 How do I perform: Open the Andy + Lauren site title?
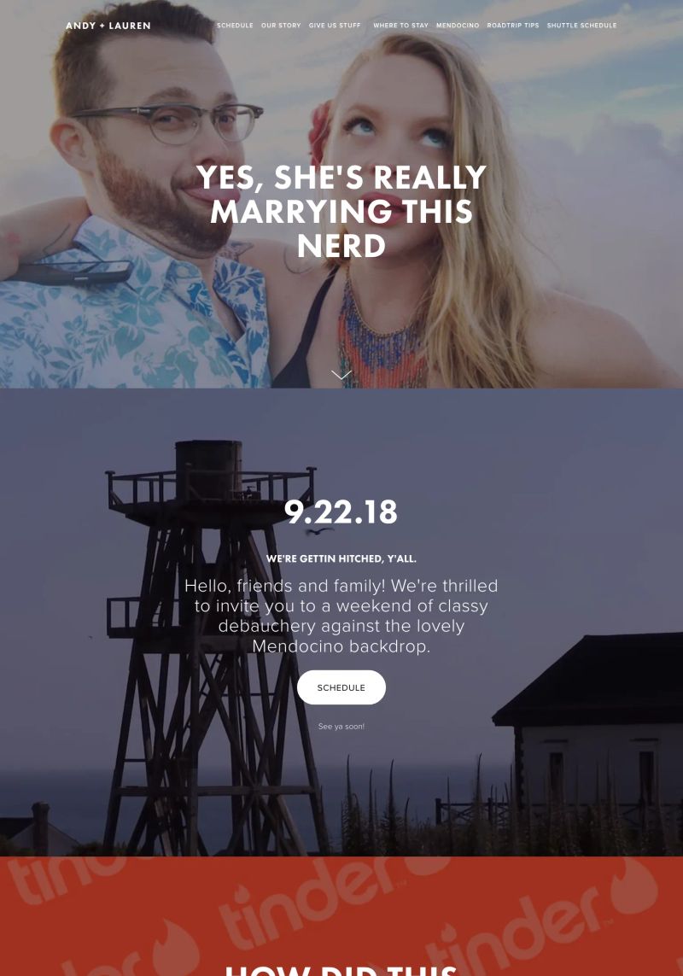(108, 26)
